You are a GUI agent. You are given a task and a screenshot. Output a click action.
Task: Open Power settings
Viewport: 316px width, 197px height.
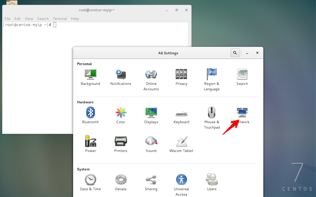click(90, 144)
